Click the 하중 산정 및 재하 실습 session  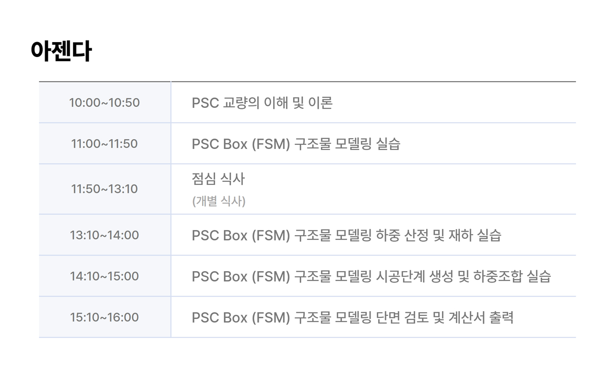coord(346,235)
